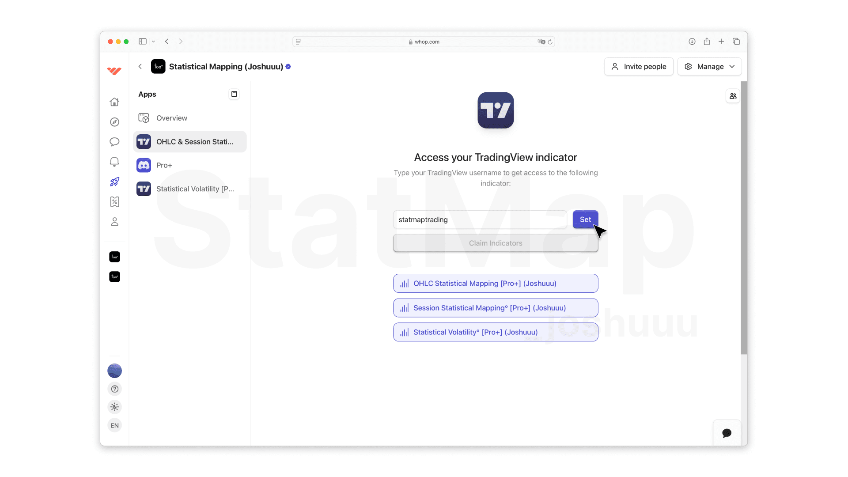848x477 pixels.
Task: Select the Pro+ Discord app item
Action: tap(164, 165)
